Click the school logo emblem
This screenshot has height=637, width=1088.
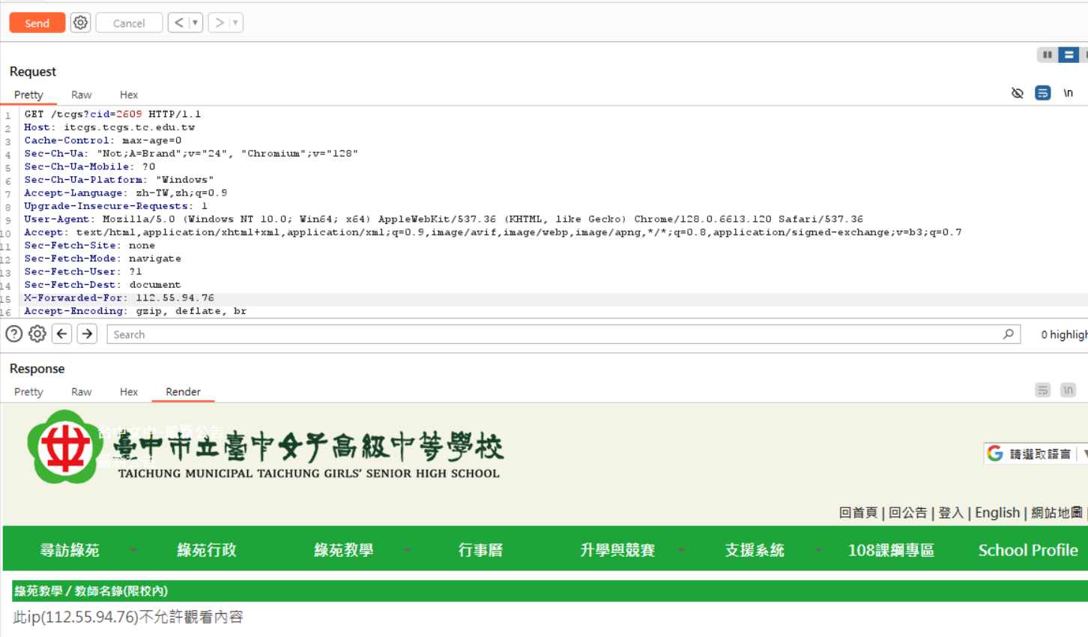[65, 447]
